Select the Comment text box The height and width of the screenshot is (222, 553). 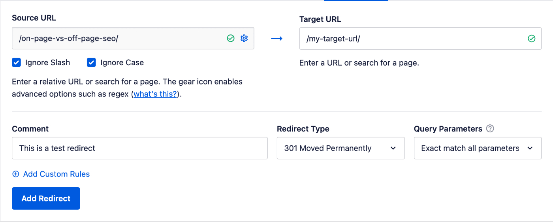click(139, 148)
